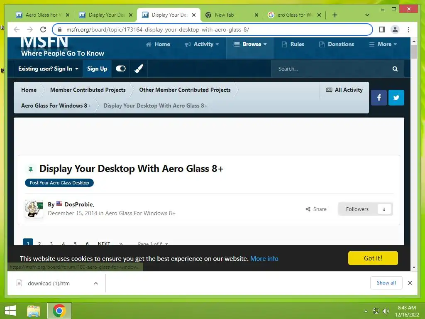This screenshot has height=319, width=425.
Task: Accept cookies with Got it!
Action: pyautogui.click(x=373, y=258)
